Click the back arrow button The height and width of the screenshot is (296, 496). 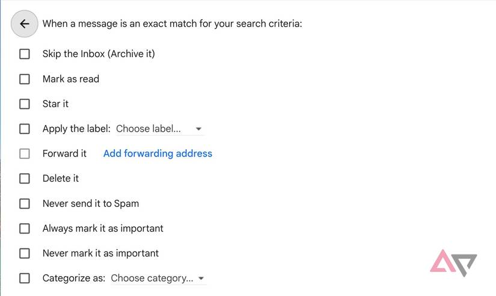(24, 24)
